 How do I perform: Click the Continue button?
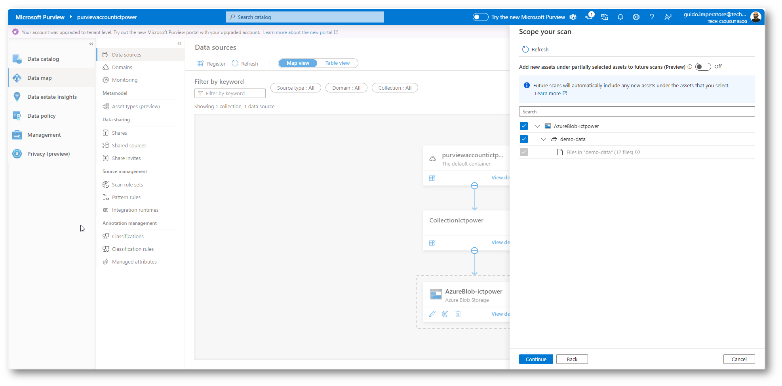pyautogui.click(x=536, y=359)
